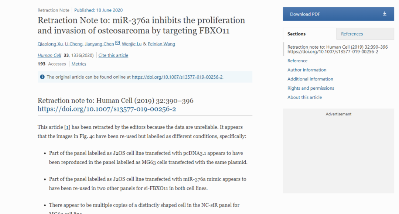Navigate to Rights and permissions section
Screen dimensions: 399x214
point(311,88)
